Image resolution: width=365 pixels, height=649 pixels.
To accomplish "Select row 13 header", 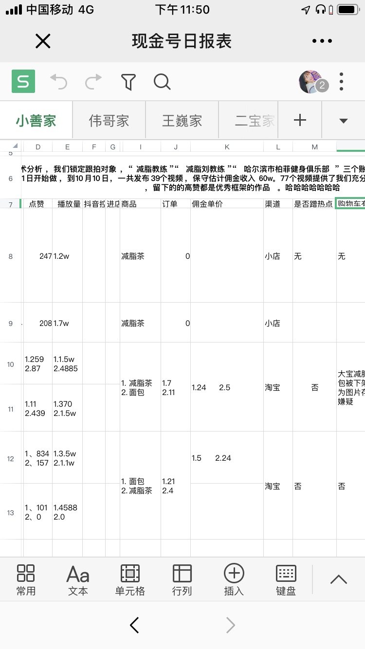I will (11, 512).
